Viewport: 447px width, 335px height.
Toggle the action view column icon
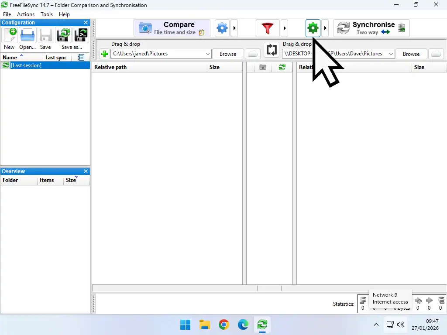[282, 67]
